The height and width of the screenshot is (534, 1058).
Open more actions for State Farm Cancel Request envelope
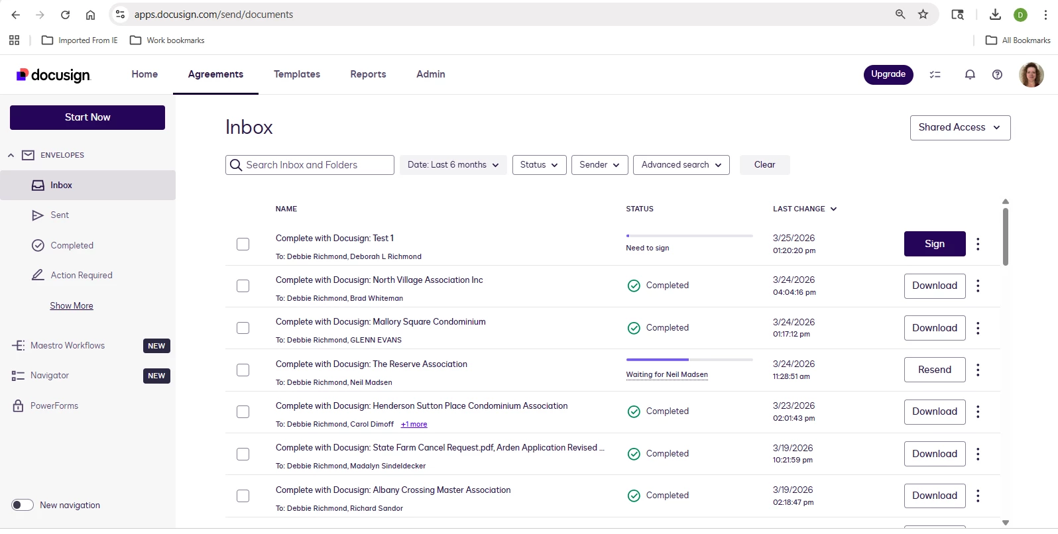978,454
